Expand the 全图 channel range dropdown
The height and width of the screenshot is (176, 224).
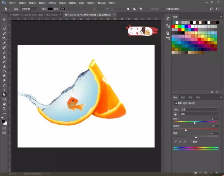pos(200,114)
